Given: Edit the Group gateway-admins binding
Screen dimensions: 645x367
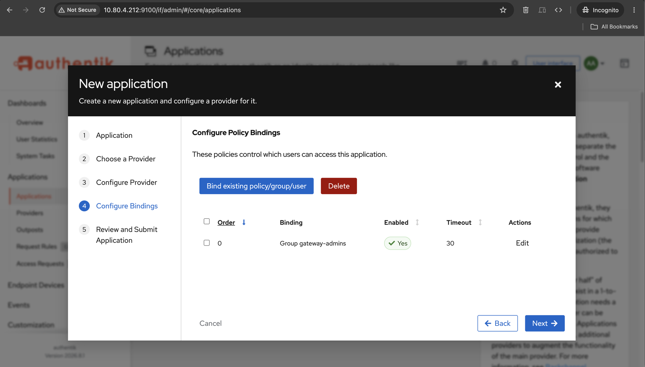Looking at the screenshot, I should pos(522,243).
